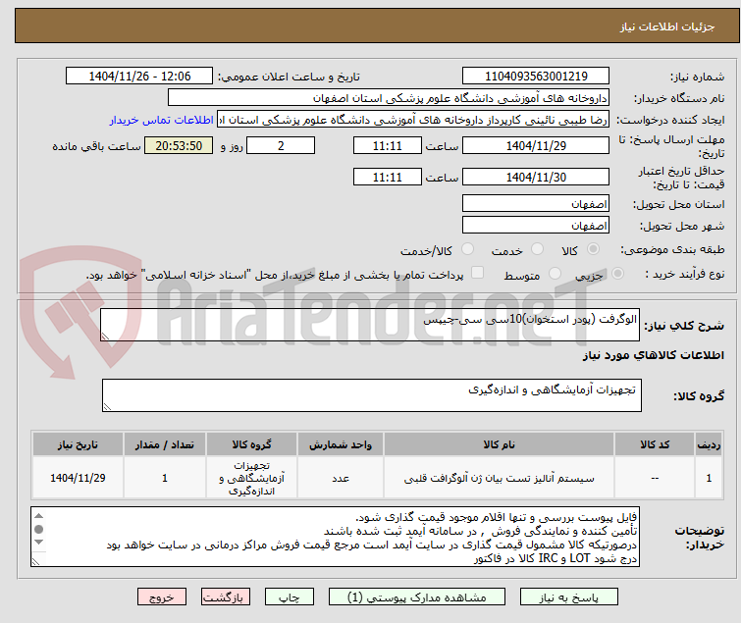Viewport: 741px width, 623px height.
Task: Select the کالا/خدمت radio button
Action: tap(467, 249)
